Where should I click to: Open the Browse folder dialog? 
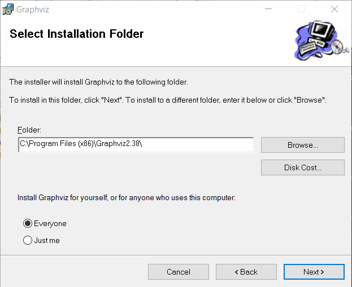302,145
